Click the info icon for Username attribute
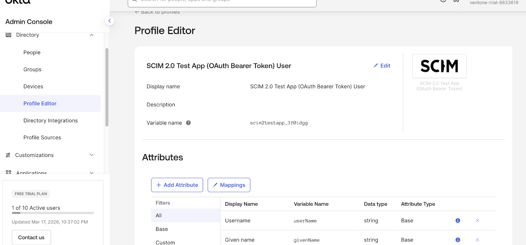 coord(458,221)
